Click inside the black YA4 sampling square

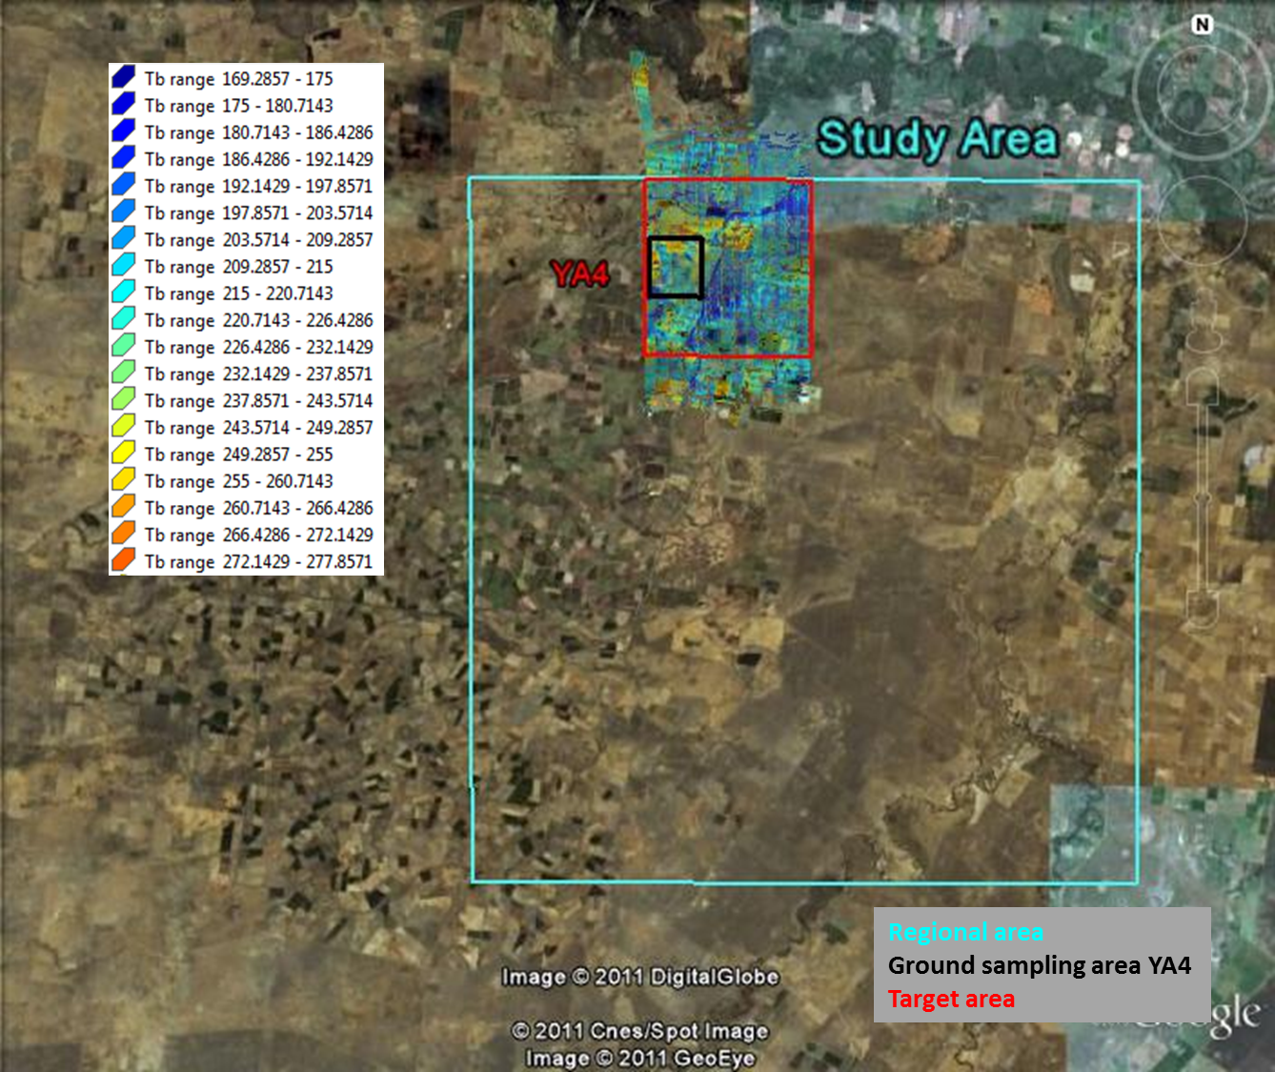676,268
